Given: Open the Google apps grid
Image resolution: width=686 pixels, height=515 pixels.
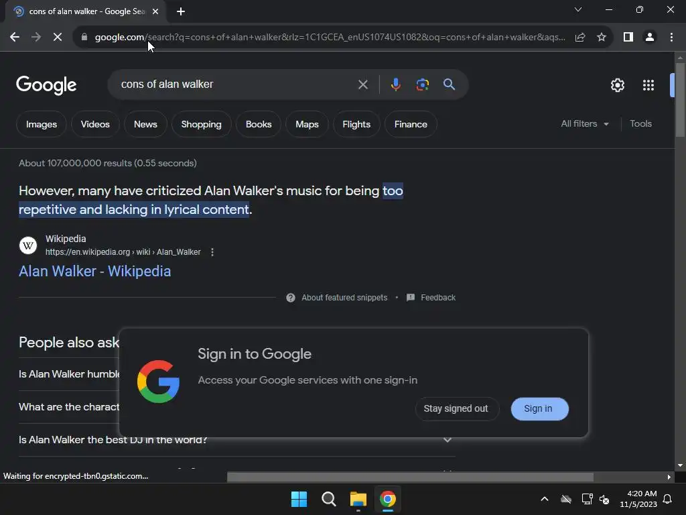Looking at the screenshot, I should [648, 85].
